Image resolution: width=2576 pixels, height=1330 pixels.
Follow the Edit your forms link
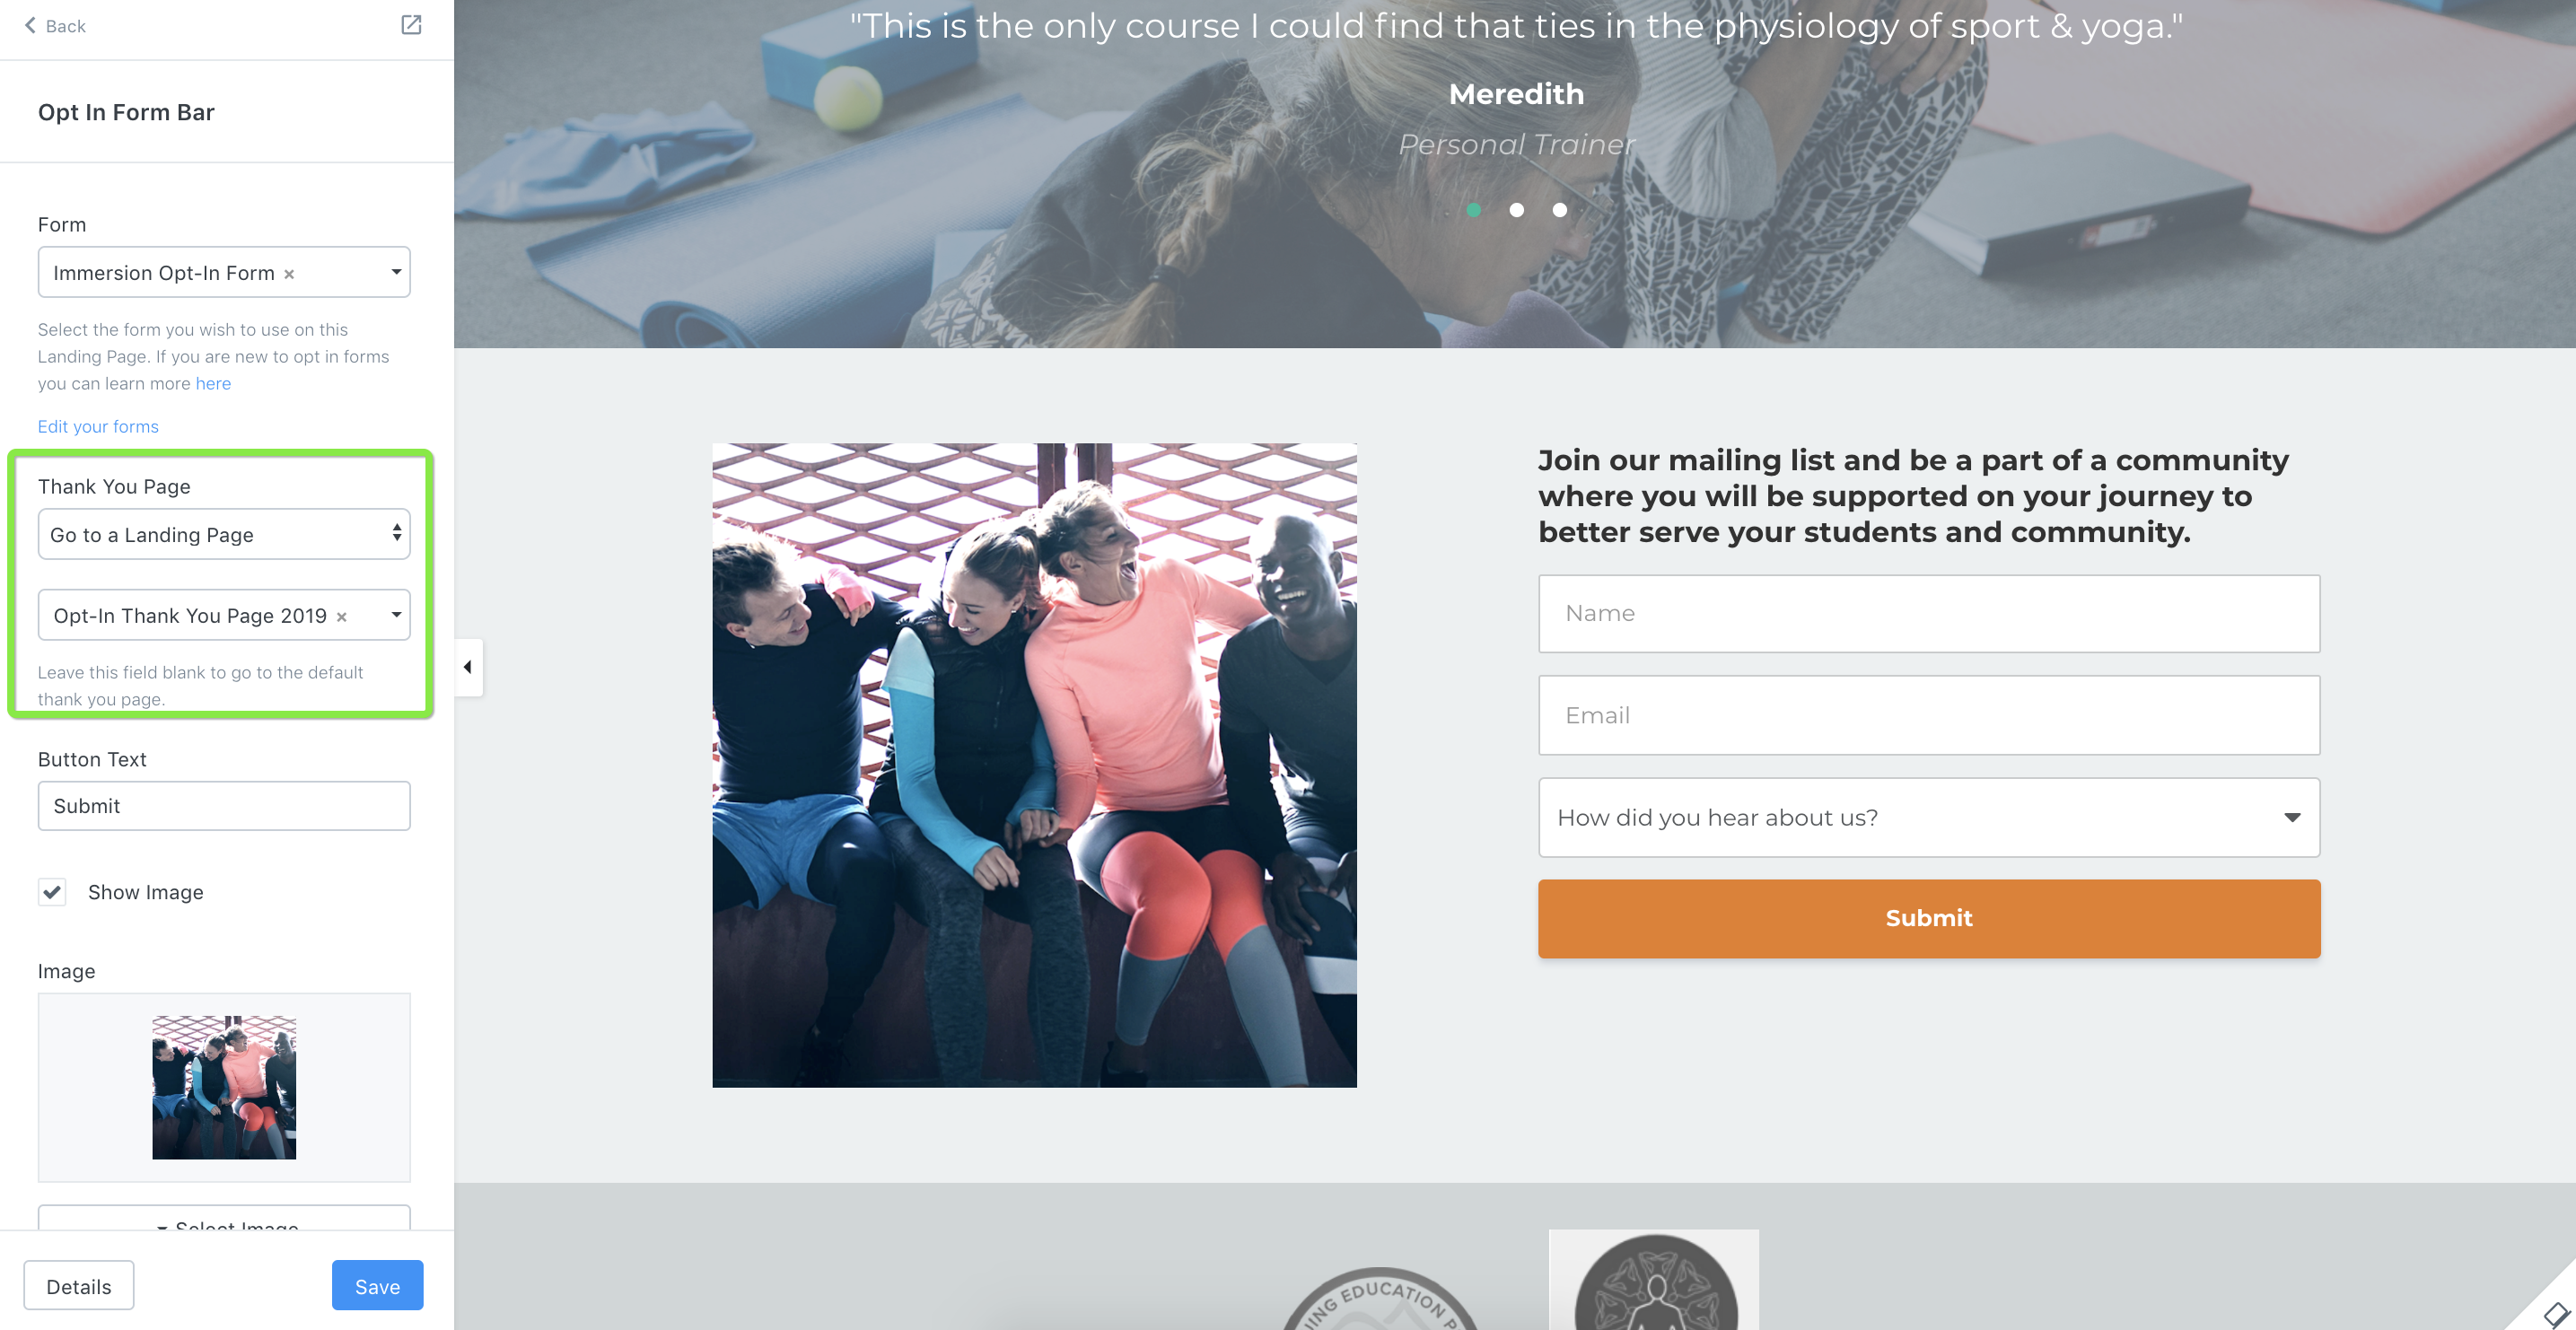pos(98,426)
